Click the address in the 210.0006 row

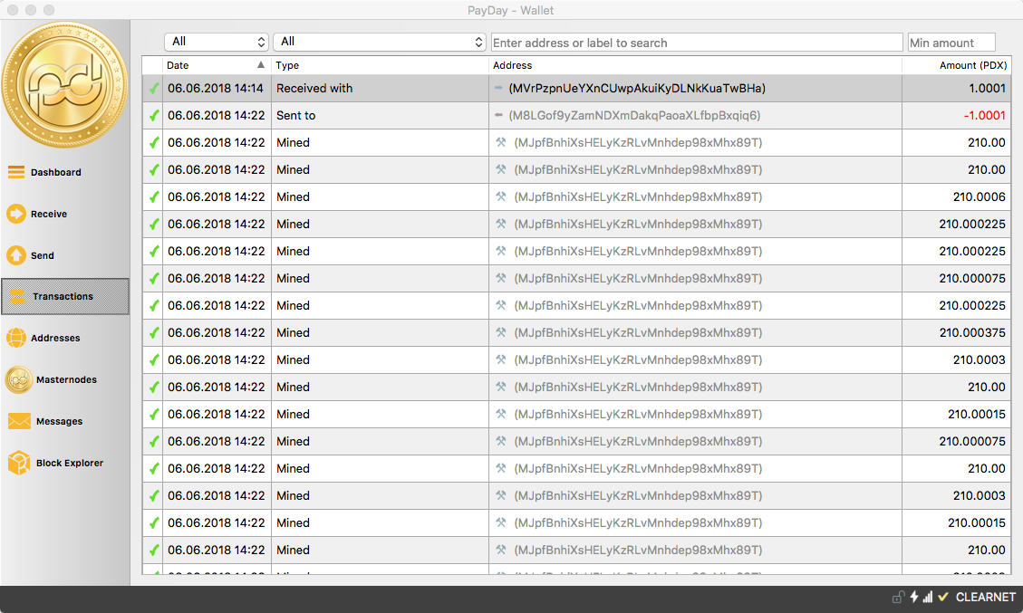[638, 197]
